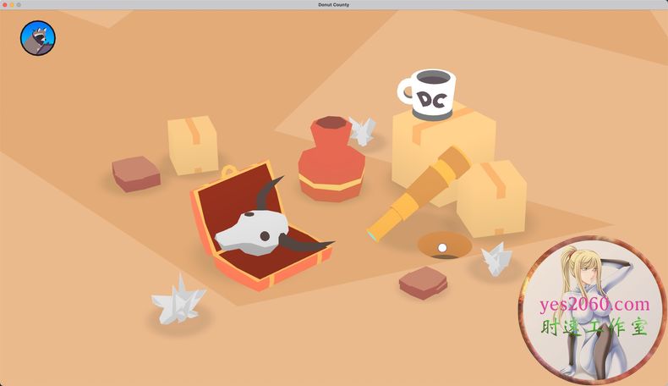
Task: Close the Donut County window
Action: click(x=5, y=5)
